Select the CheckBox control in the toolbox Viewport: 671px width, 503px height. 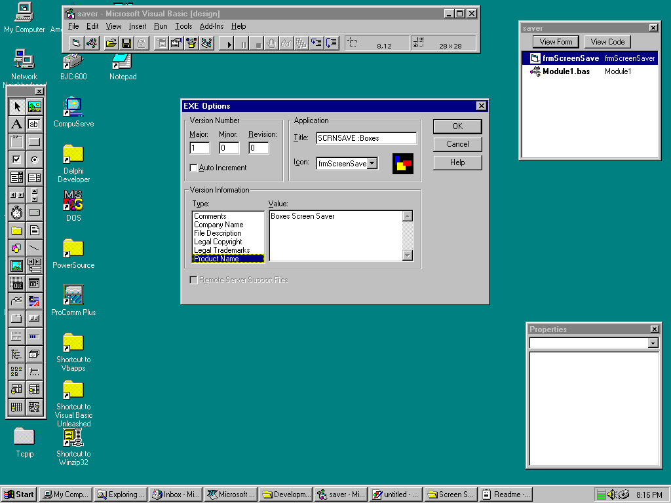click(x=17, y=159)
